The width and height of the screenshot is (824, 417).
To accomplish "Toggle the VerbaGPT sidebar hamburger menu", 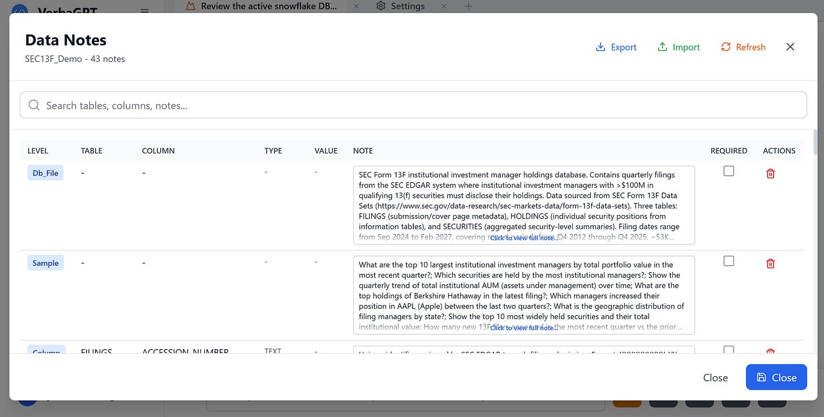I will coord(145,10).
